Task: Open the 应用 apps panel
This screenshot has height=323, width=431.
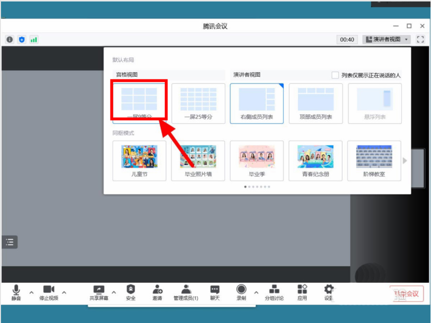Action: click(x=303, y=292)
